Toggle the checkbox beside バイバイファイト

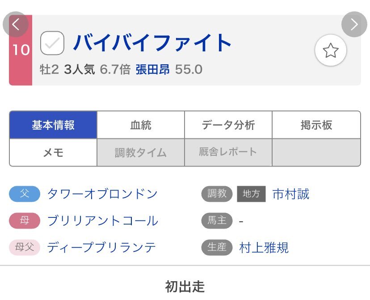point(52,43)
